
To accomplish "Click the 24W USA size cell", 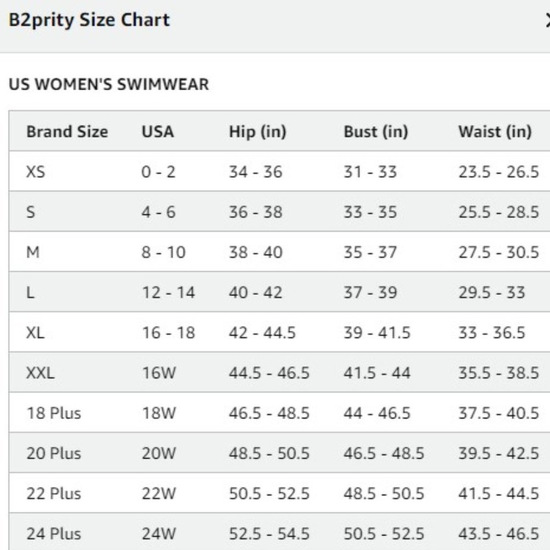I will pyautogui.click(x=158, y=534).
